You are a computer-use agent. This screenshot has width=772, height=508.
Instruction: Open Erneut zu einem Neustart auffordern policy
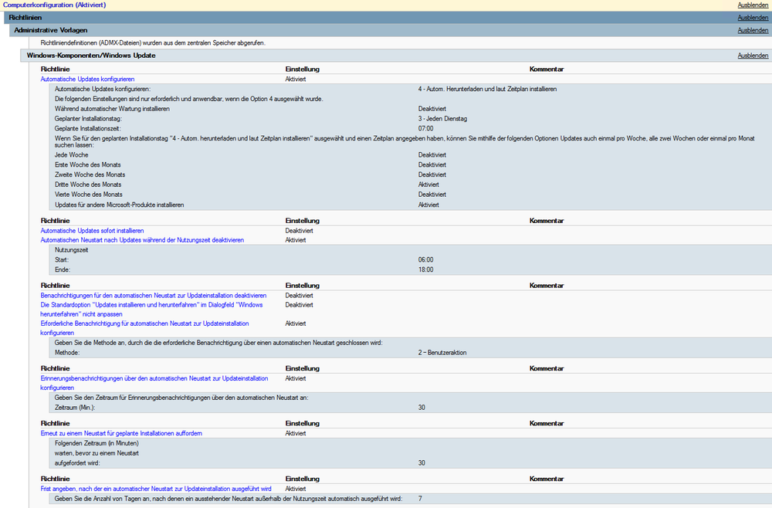pos(121,433)
